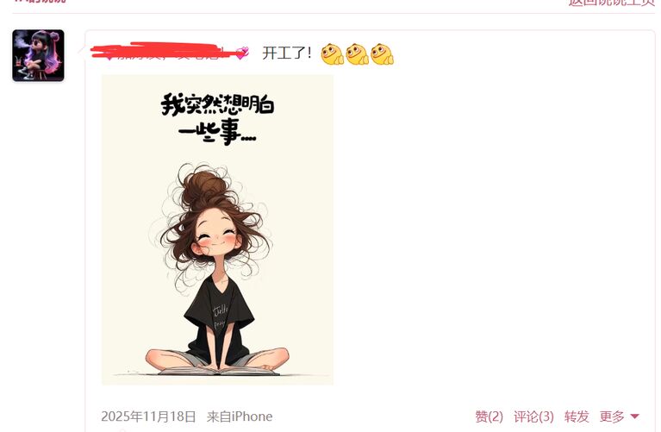661x432 pixels.
Task: Click the first smiley emoji after 开工了
Action: tap(332, 54)
